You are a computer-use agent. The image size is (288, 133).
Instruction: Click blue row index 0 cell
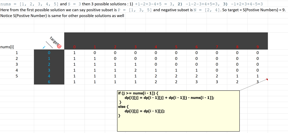[49, 53]
